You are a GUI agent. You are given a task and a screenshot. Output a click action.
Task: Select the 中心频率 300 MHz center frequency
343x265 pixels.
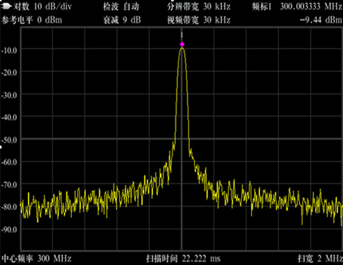click(x=37, y=259)
